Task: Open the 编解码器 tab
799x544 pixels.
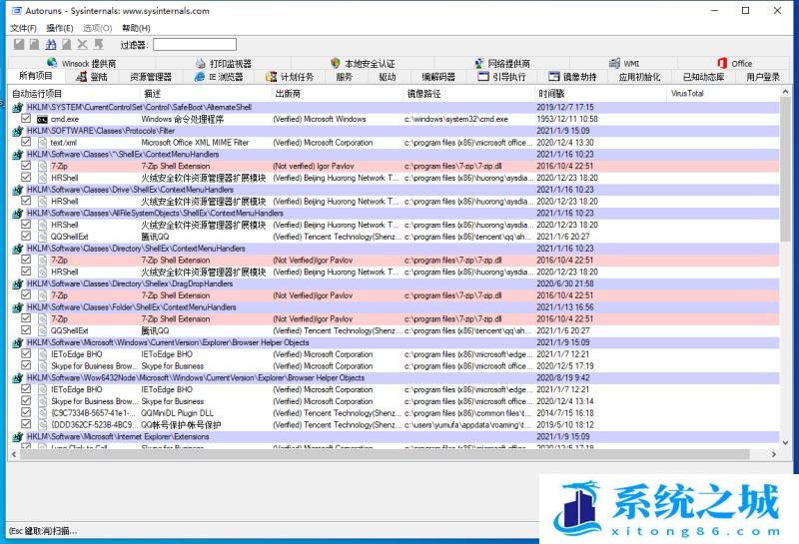Action: tap(438, 77)
